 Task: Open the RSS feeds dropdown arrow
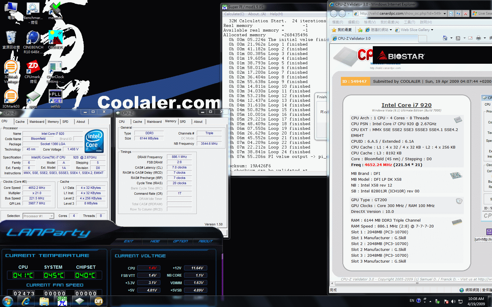tap(464, 38)
